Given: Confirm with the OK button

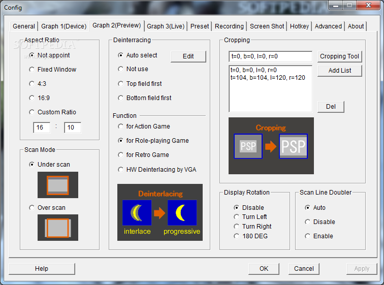Looking at the screenshot, I should [x=264, y=269].
